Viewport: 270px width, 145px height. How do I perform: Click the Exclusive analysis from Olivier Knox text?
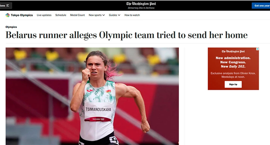coord(233,73)
